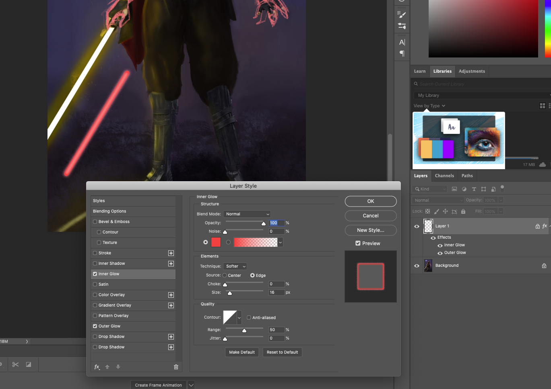551x389 pixels.
Task: Delete effect with the trash icon
Action: [x=176, y=367]
